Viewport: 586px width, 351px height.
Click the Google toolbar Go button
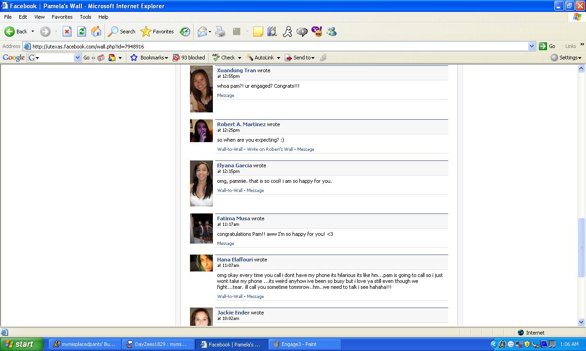87,58
